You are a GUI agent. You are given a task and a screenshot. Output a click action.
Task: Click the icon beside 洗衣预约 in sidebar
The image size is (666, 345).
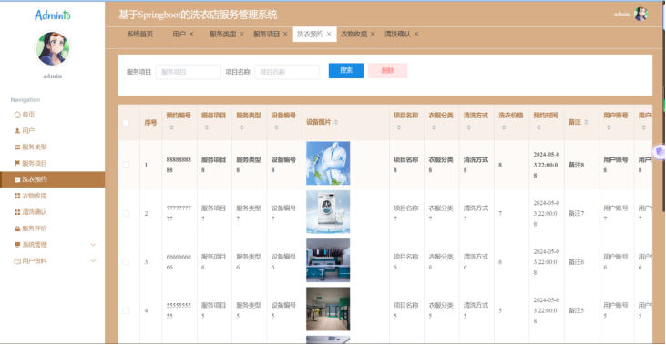point(17,179)
